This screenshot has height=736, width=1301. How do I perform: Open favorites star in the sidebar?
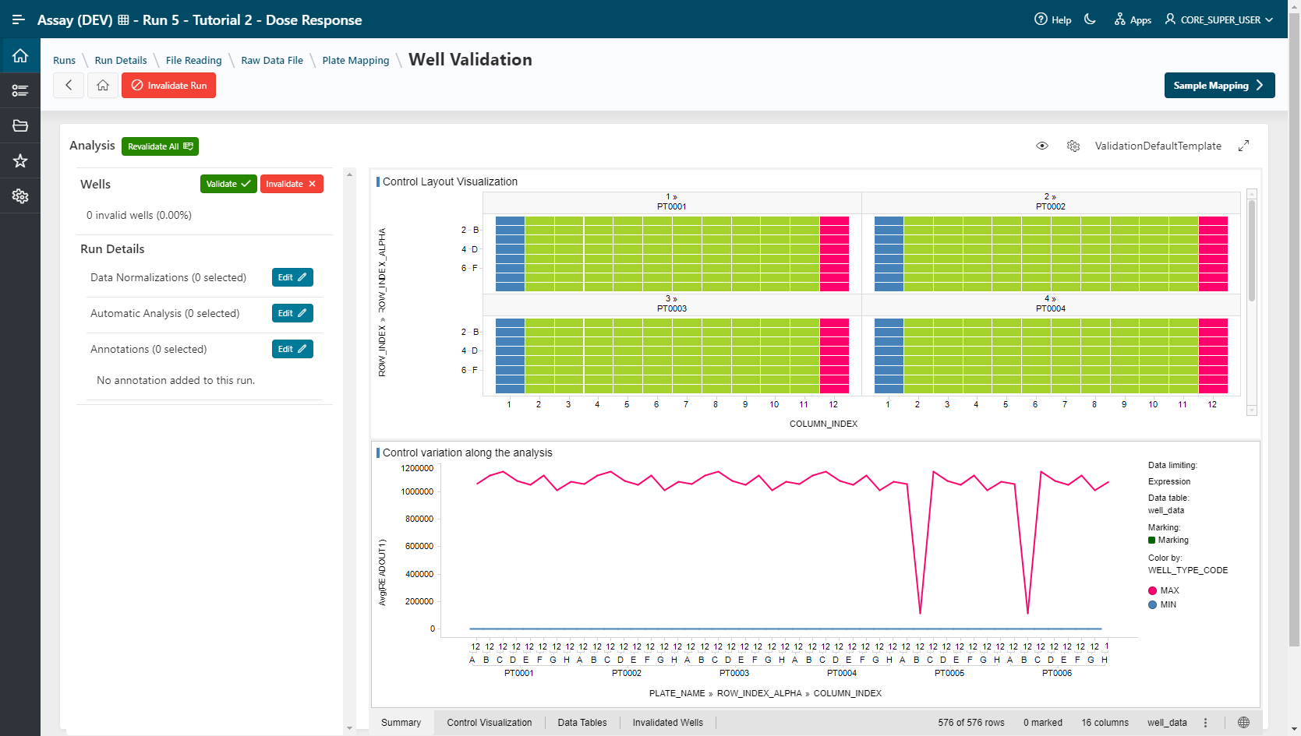point(20,160)
